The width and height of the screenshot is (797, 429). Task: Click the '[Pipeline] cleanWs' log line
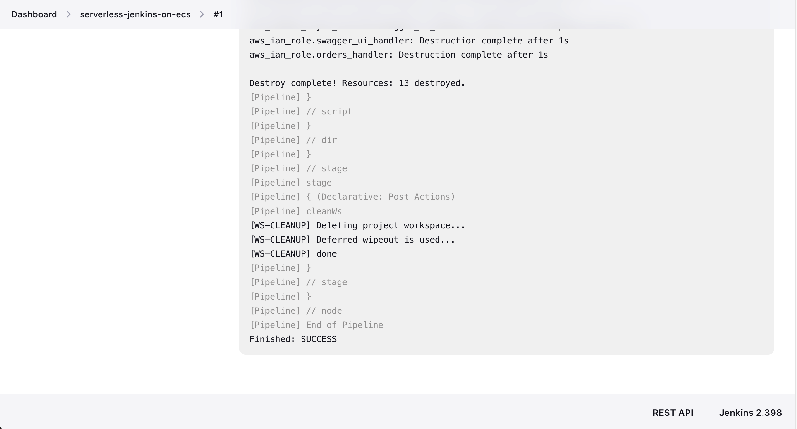295,211
